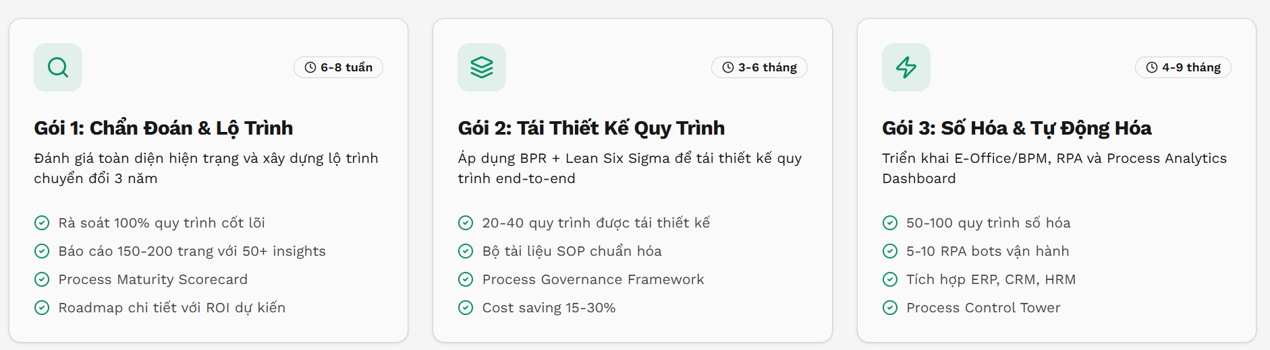The image size is (1270, 350).
Task: Click check icon next to Cost saving 15-30%
Action: click(466, 308)
